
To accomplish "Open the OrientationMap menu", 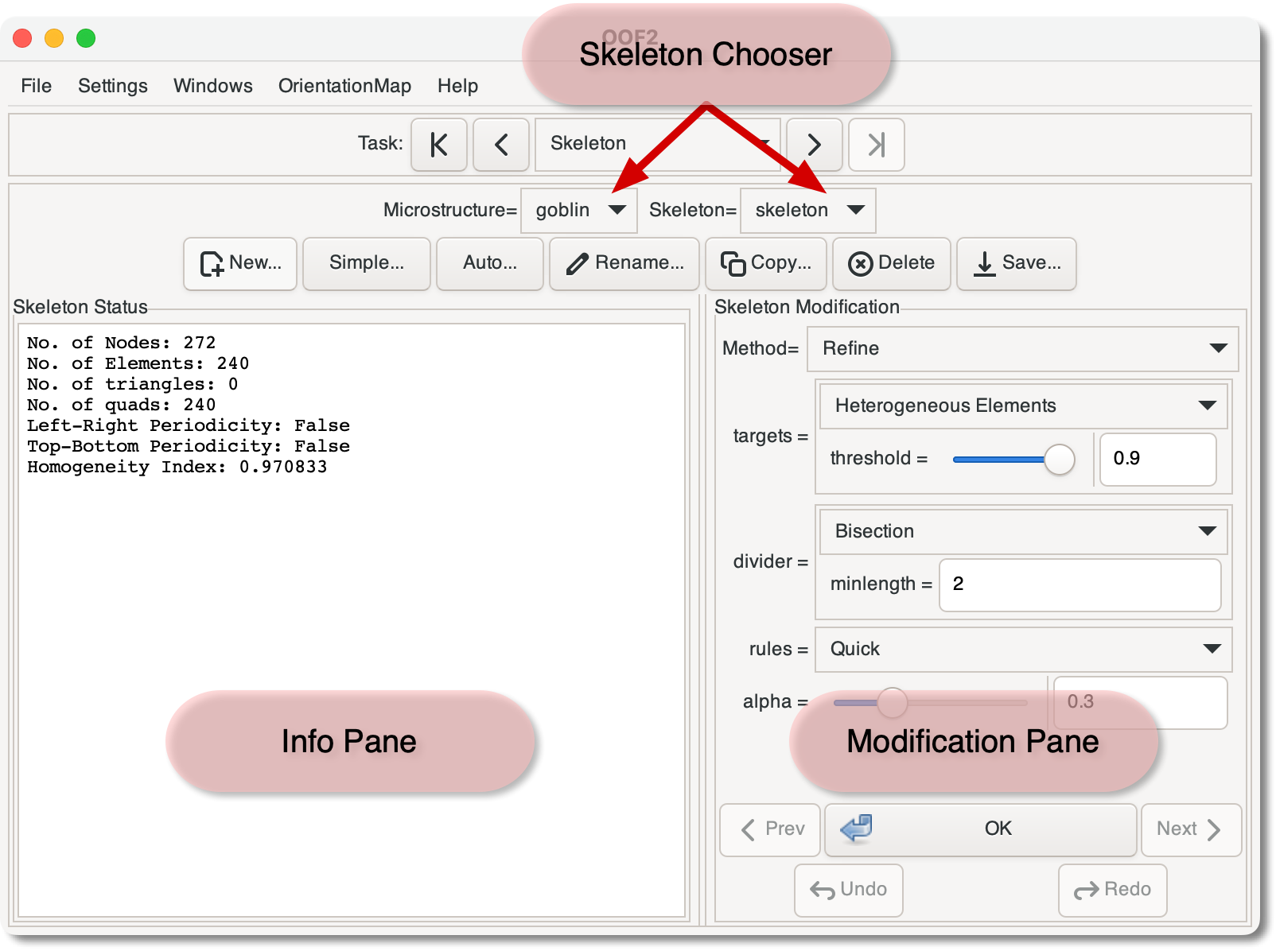I will pyautogui.click(x=344, y=86).
